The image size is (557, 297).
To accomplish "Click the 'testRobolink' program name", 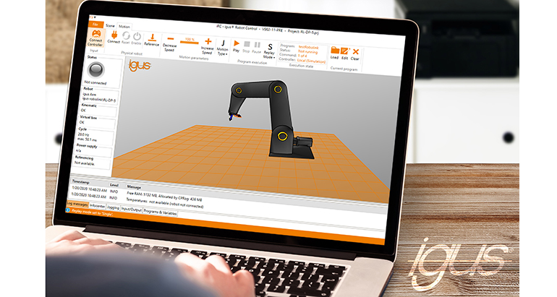I will tap(309, 47).
